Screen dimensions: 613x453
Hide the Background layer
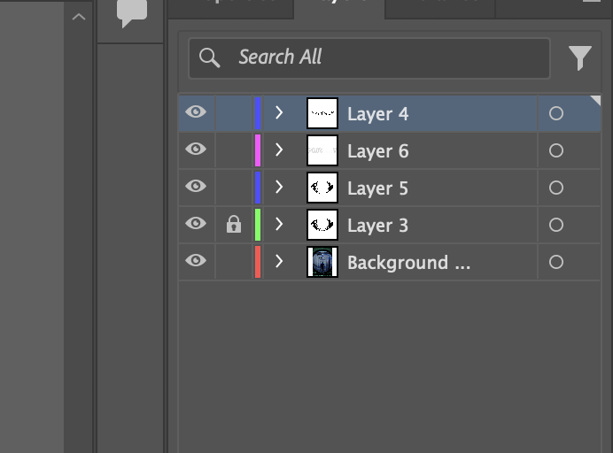click(x=196, y=261)
